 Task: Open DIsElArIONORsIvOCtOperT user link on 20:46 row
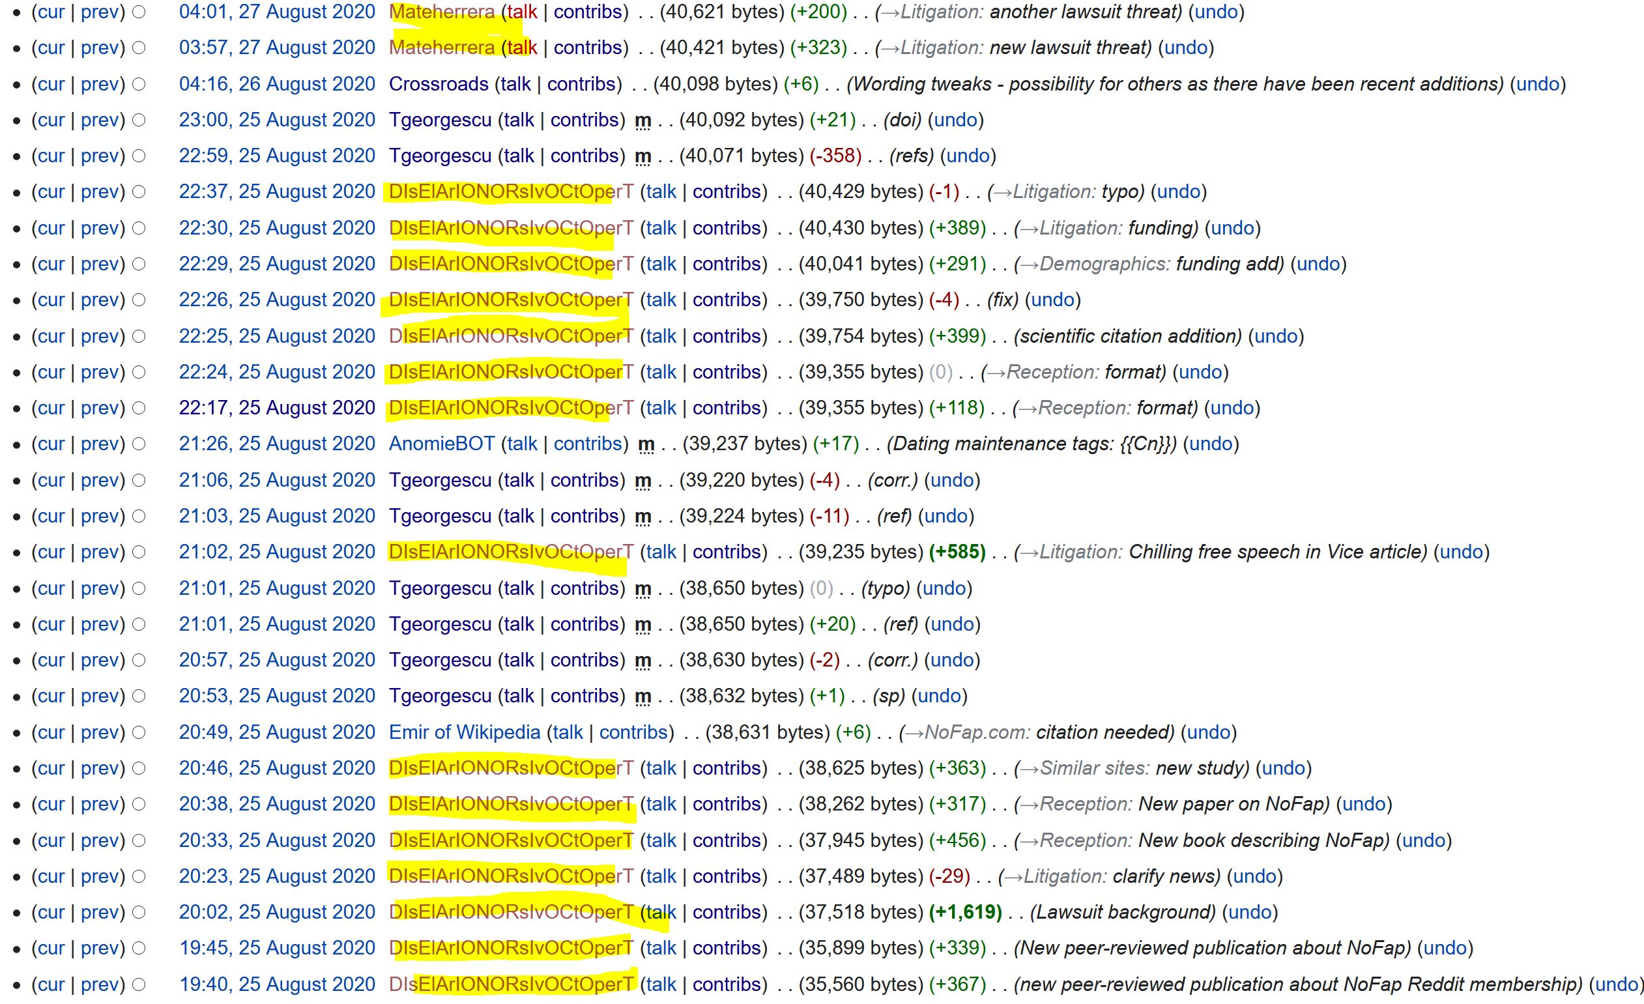point(510,768)
